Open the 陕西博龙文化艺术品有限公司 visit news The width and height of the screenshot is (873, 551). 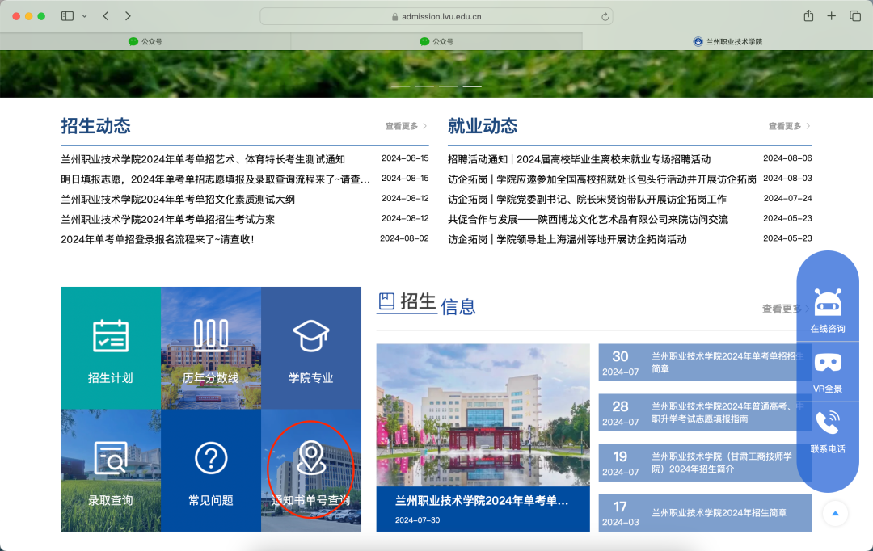[588, 219]
